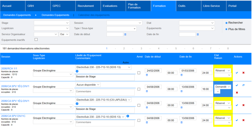
Task: Click the red delete cross for 2006/RCH 1/1
Action: coord(243,73)
